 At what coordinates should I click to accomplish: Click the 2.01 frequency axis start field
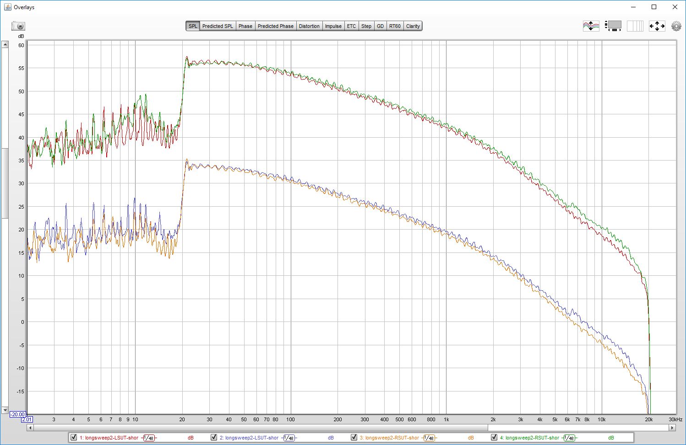coord(27,419)
